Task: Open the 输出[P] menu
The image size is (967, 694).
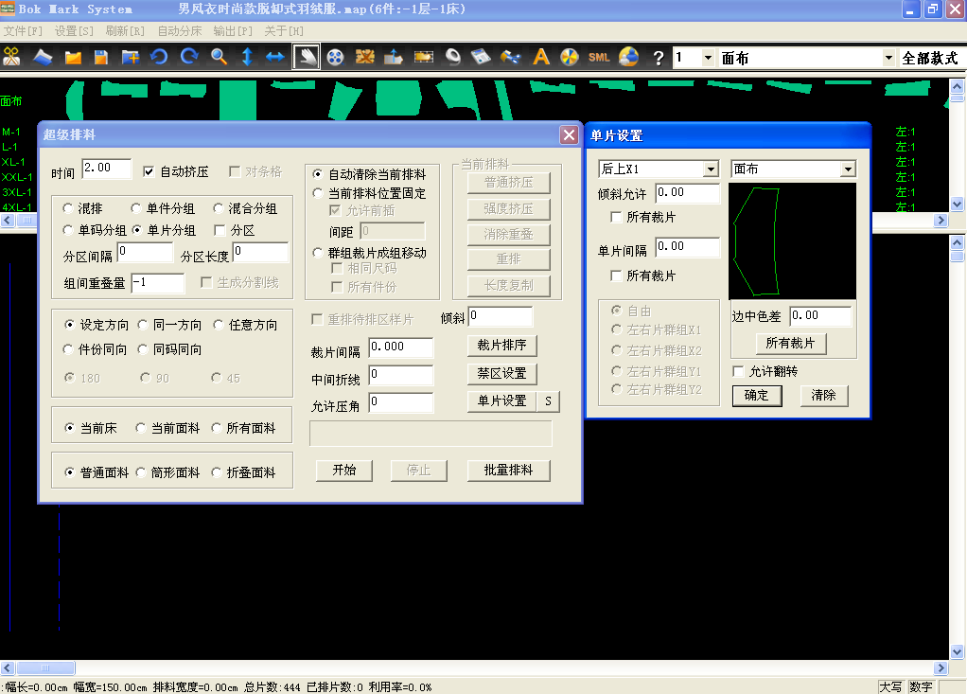Action: click(233, 31)
